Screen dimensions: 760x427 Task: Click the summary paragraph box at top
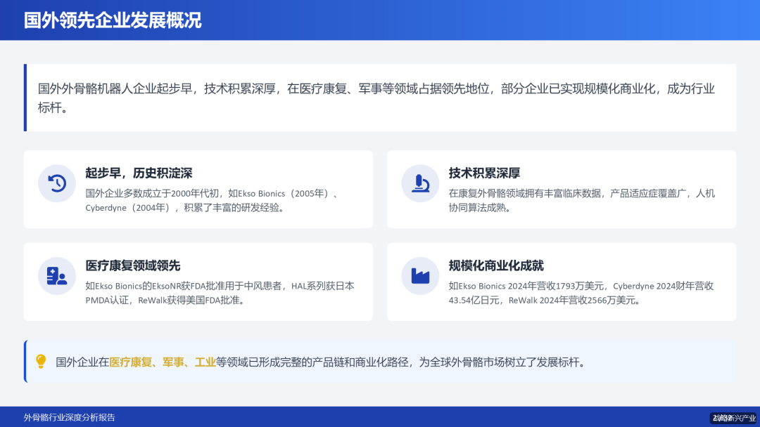[x=380, y=98]
